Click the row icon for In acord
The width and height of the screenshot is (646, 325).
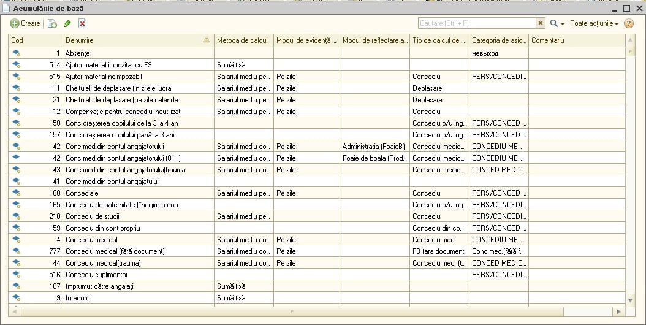17,298
